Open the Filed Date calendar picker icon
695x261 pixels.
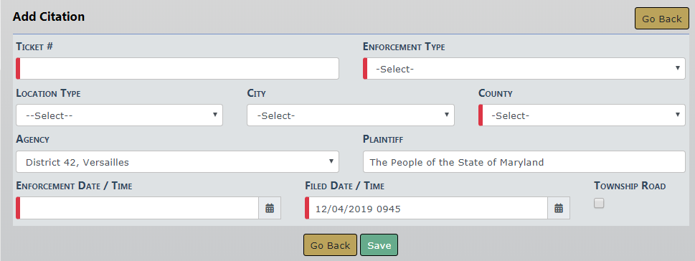[x=559, y=208]
